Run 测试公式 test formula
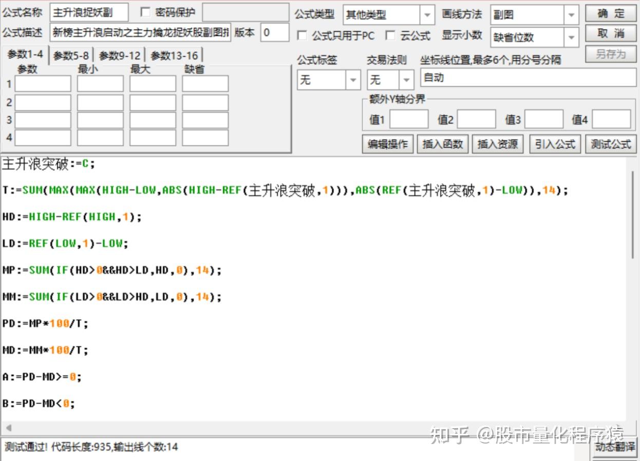640x461 pixels. [x=611, y=144]
